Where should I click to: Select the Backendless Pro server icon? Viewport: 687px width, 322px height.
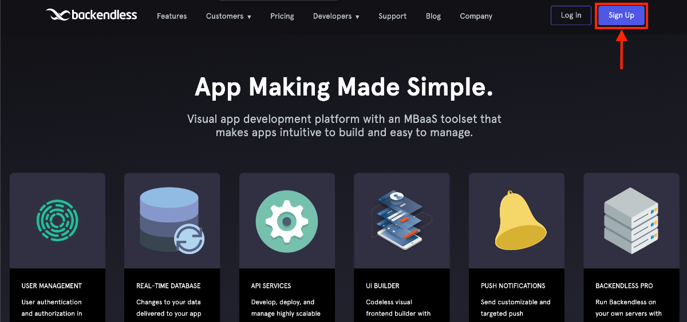[x=631, y=220]
